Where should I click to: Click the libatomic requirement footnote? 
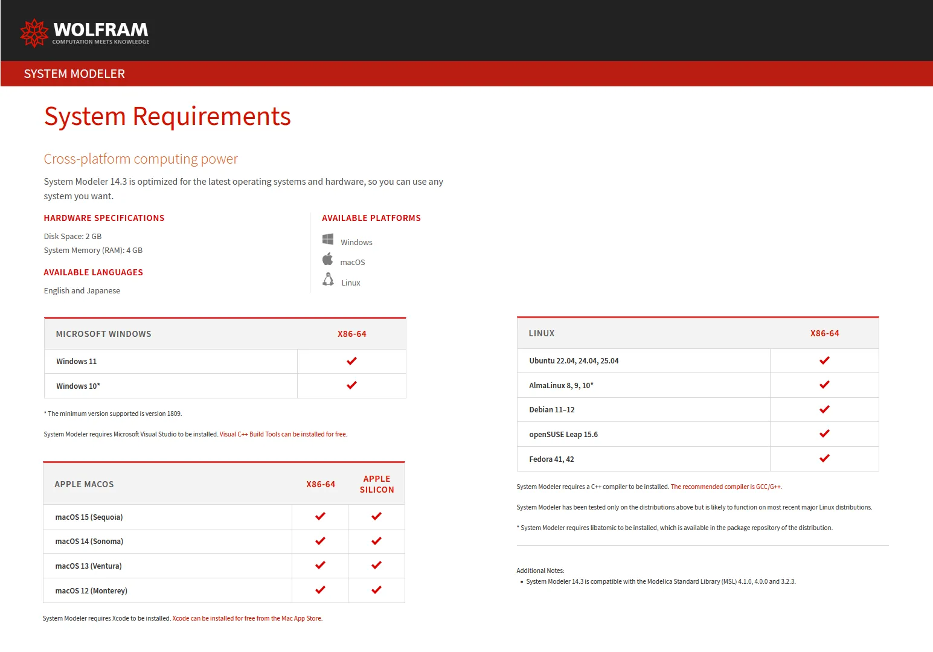675,528
